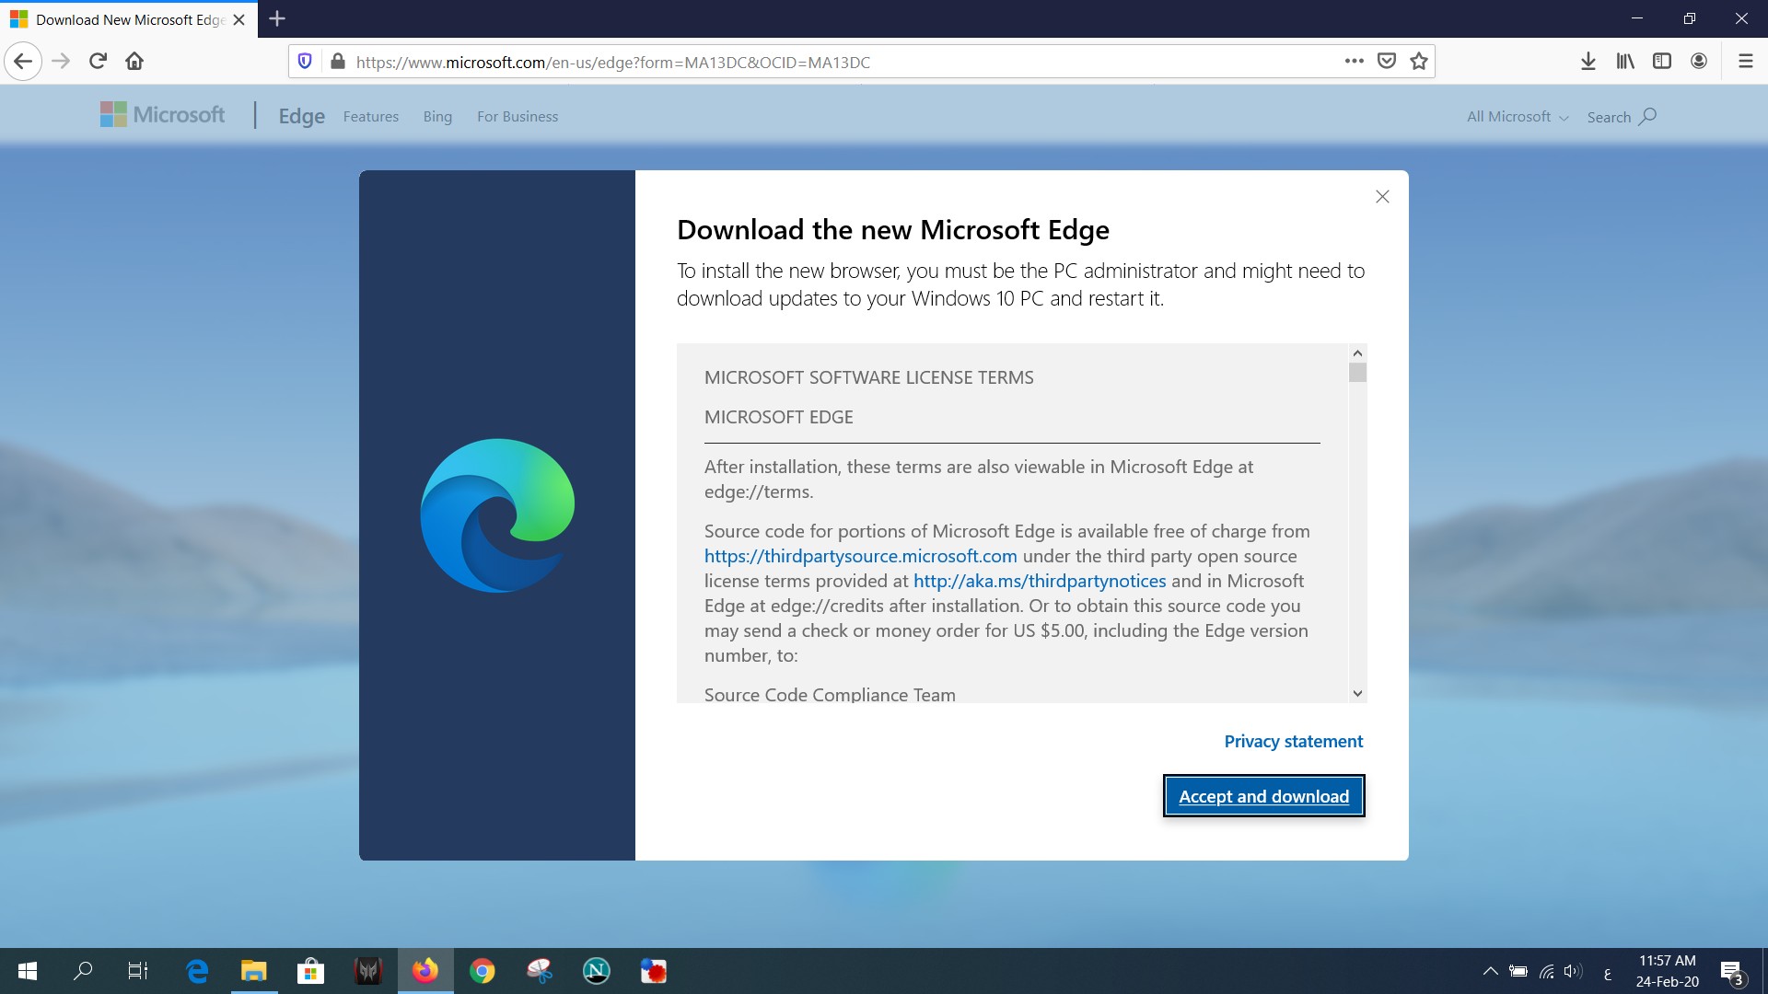Open Microsoft Store from taskbar
Screen dimensions: 1768x994
pos(311,971)
